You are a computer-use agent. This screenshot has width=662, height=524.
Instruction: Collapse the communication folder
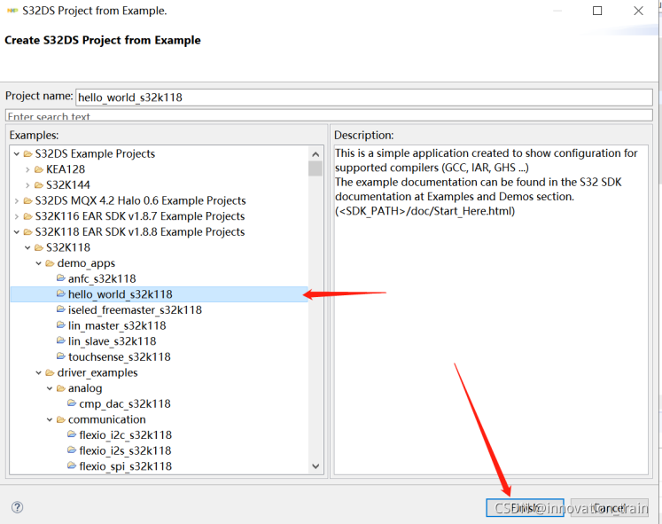tap(50, 419)
